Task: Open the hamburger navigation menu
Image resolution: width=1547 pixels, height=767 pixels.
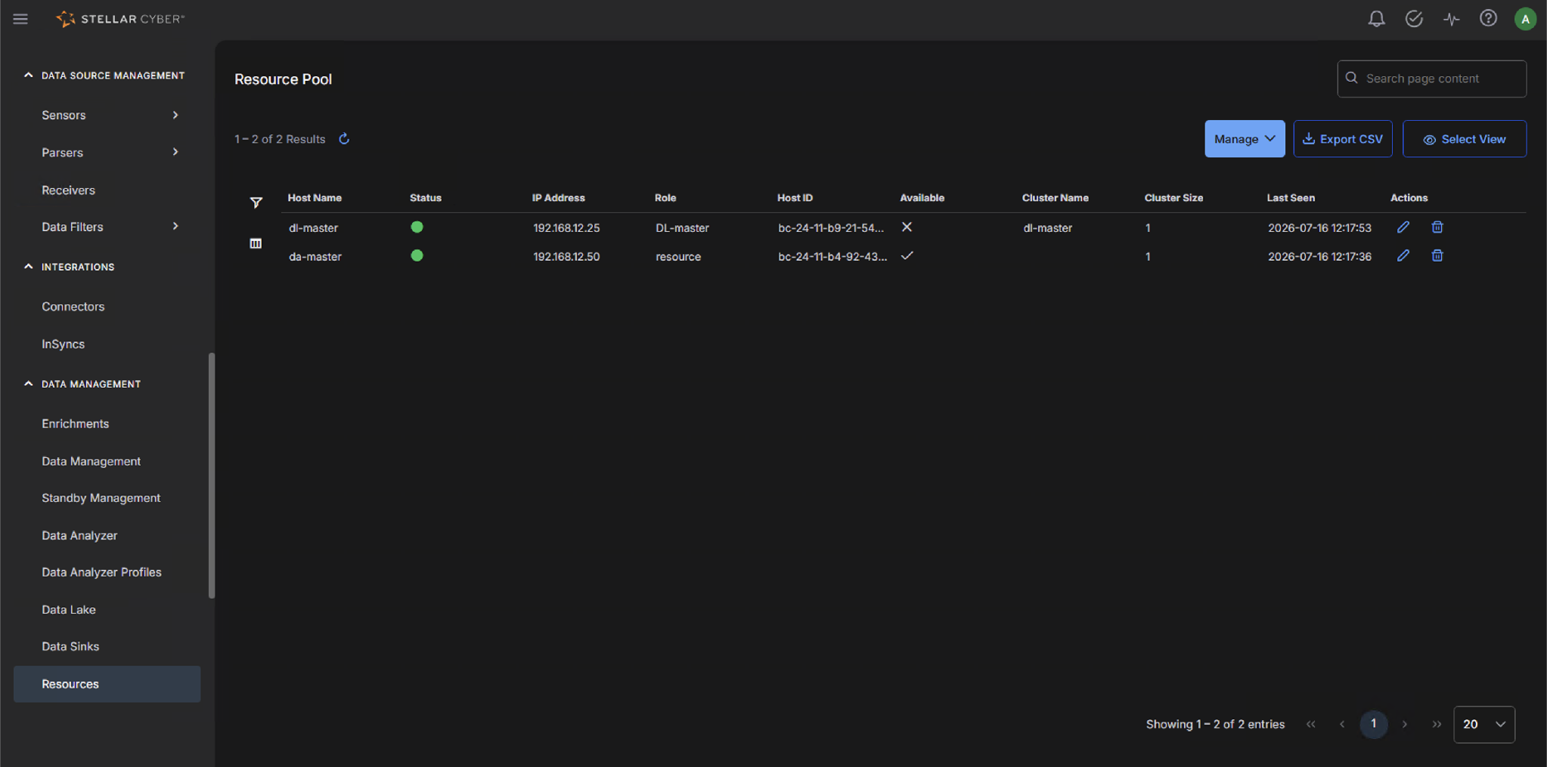Action: click(x=20, y=19)
